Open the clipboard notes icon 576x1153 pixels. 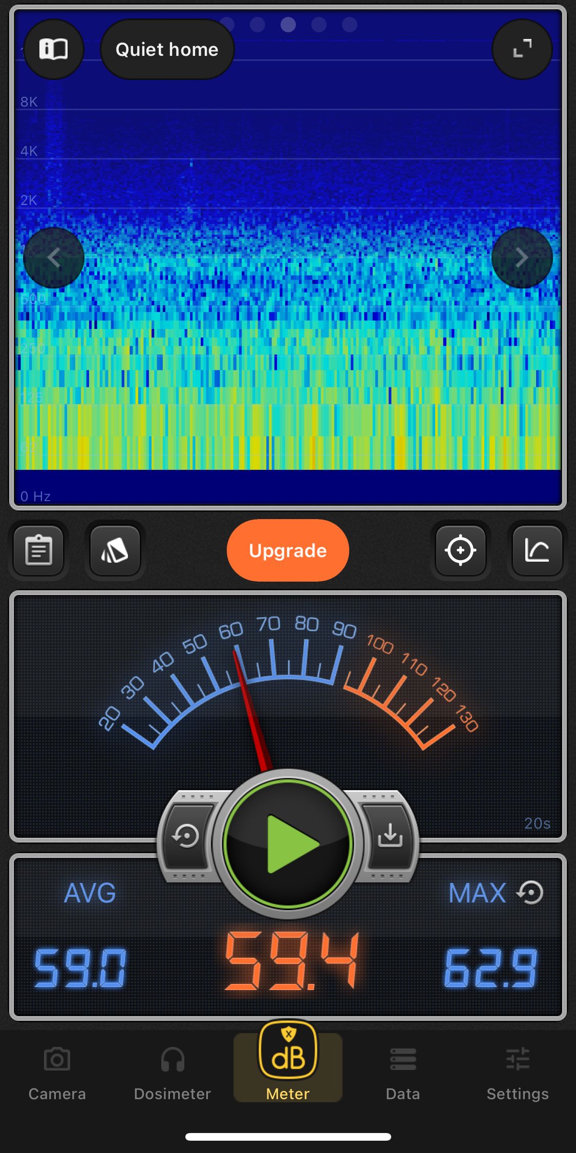click(x=39, y=550)
